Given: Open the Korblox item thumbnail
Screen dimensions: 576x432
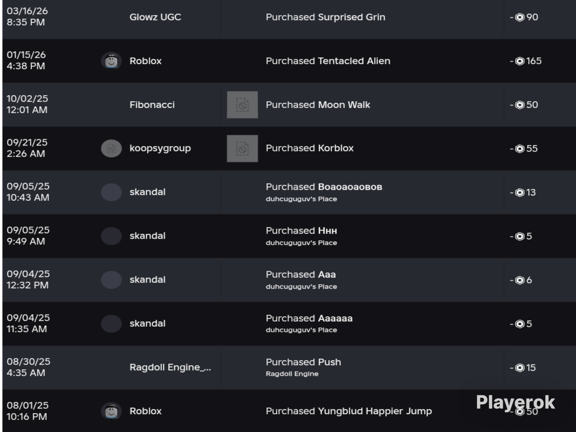Looking at the screenshot, I should pyautogui.click(x=242, y=149).
